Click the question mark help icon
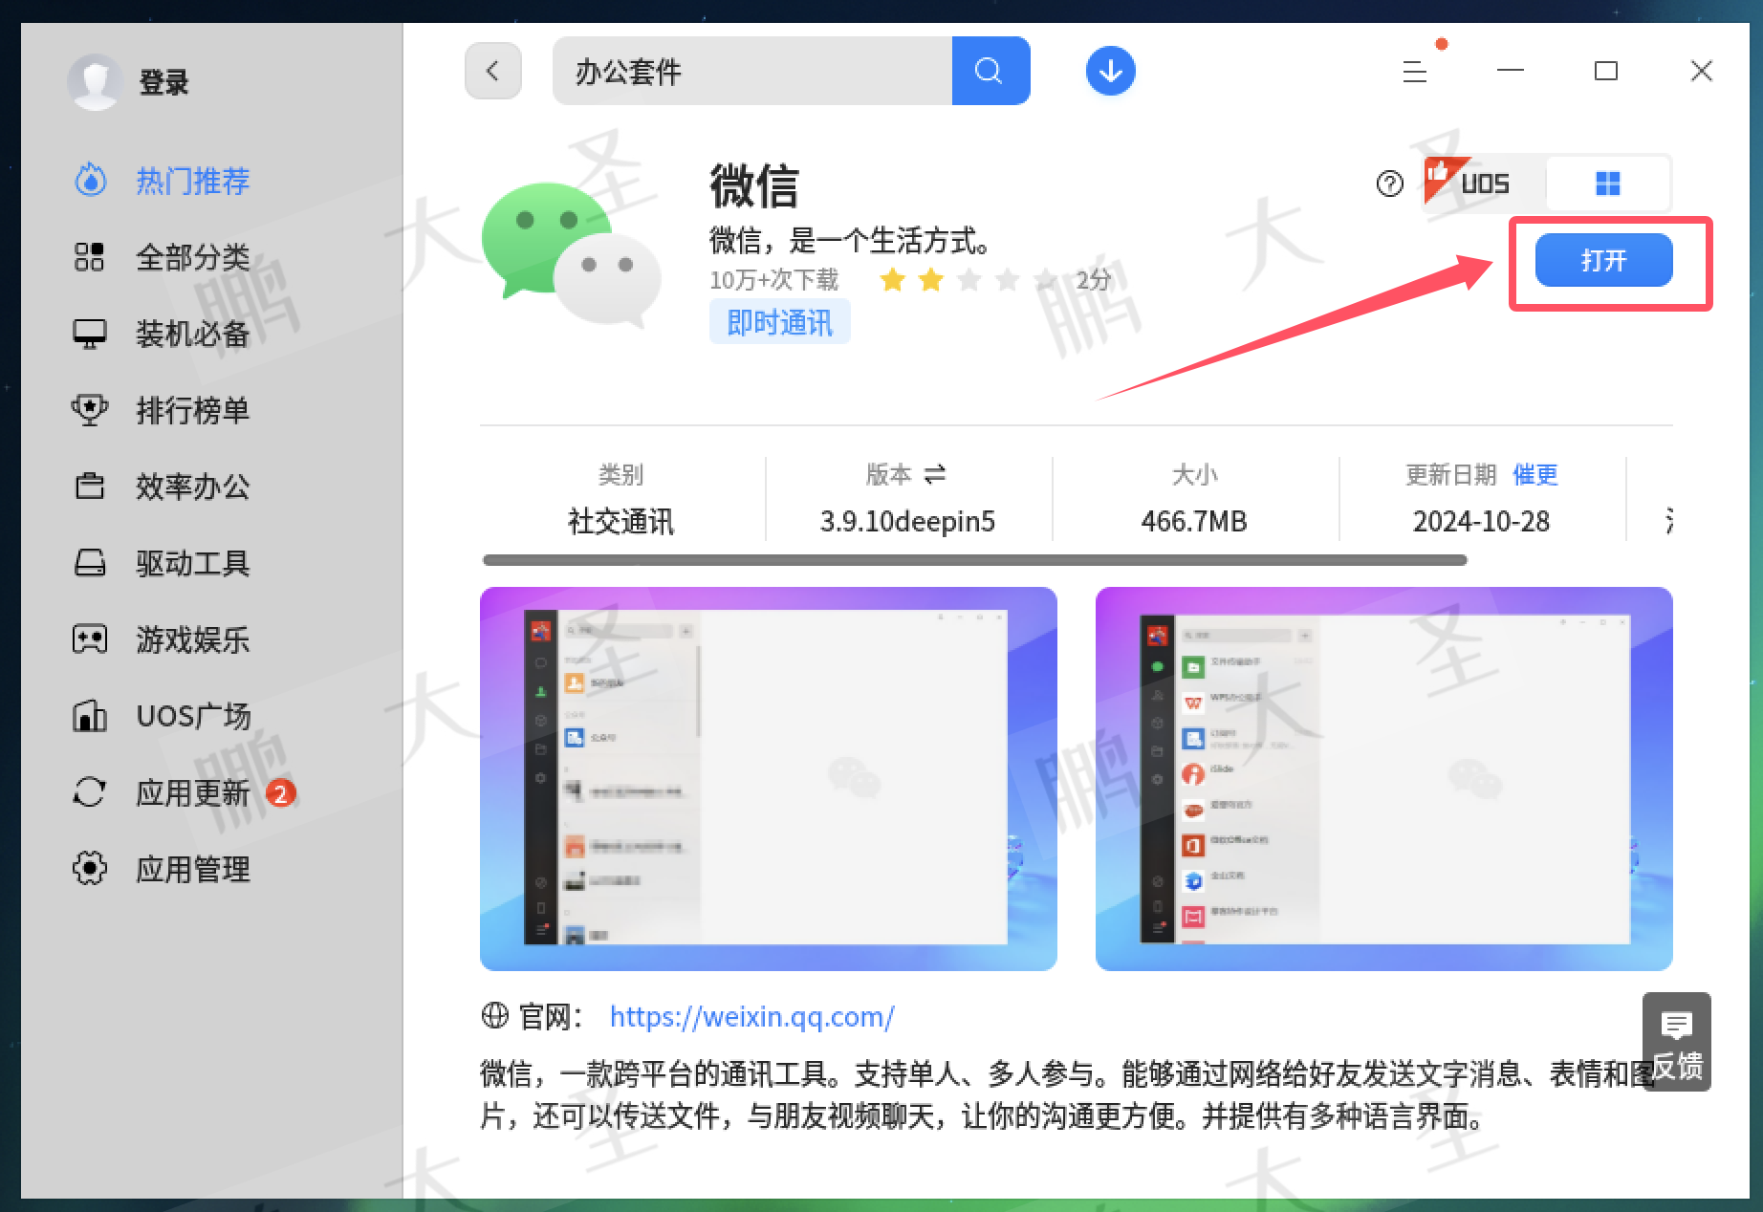Image resolution: width=1763 pixels, height=1212 pixels. click(x=1390, y=184)
